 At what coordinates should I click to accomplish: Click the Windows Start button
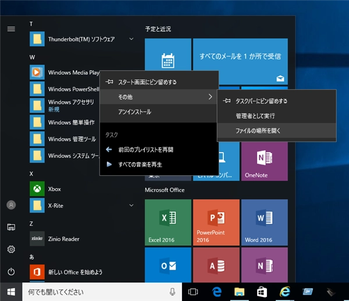point(11,292)
